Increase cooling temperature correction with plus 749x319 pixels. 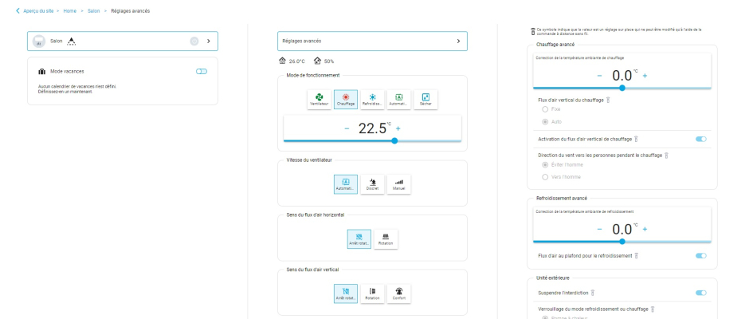[x=645, y=229]
